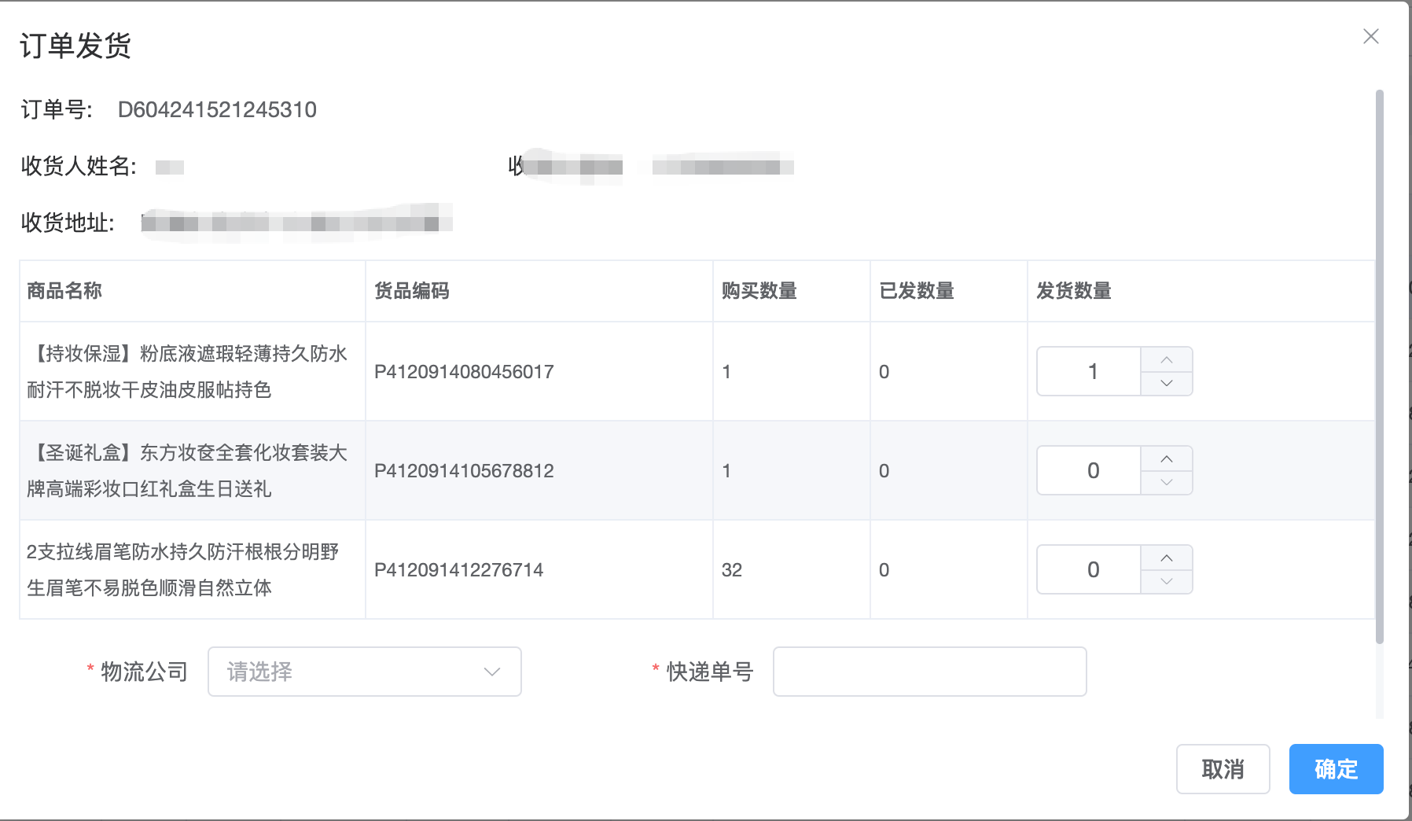
Task: Decrease quantity for P4120914080456017 row
Action: [x=1167, y=384]
